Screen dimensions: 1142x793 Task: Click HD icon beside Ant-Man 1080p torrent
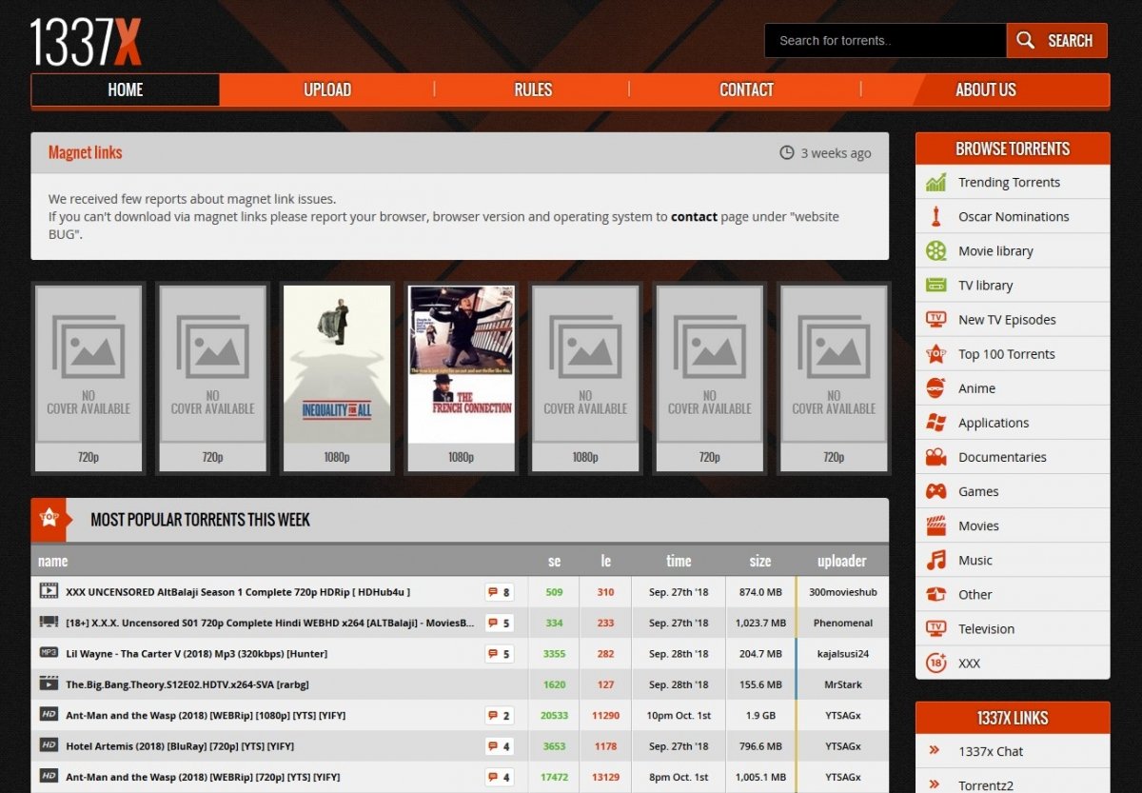[x=49, y=714]
